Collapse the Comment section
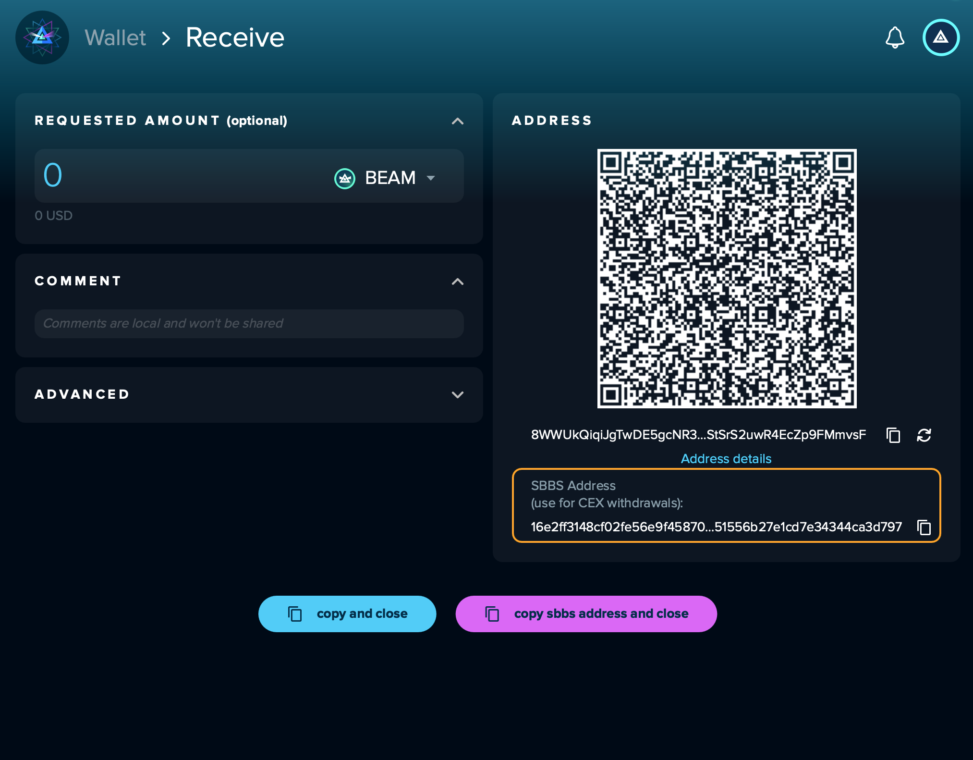This screenshot has width=973, height=760. (457, 282)
